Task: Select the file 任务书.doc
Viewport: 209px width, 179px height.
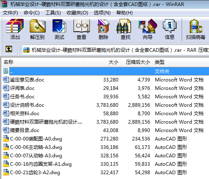Action: (x=22, y=97)
